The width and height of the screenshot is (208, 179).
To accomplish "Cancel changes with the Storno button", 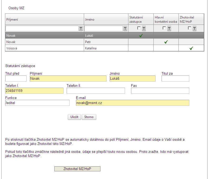I will coord(89,117).
